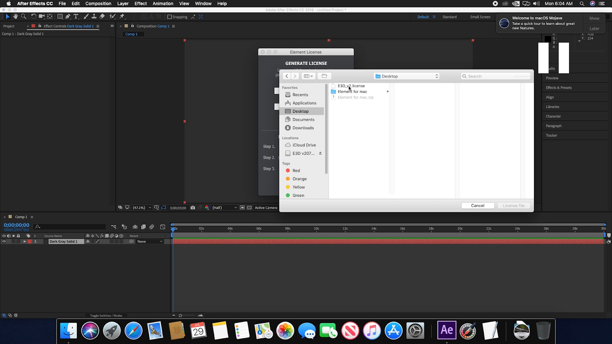Open the Effect menu
Image resolution: width=612 pixels, height=344 pixels.
[x=141, y=3]
